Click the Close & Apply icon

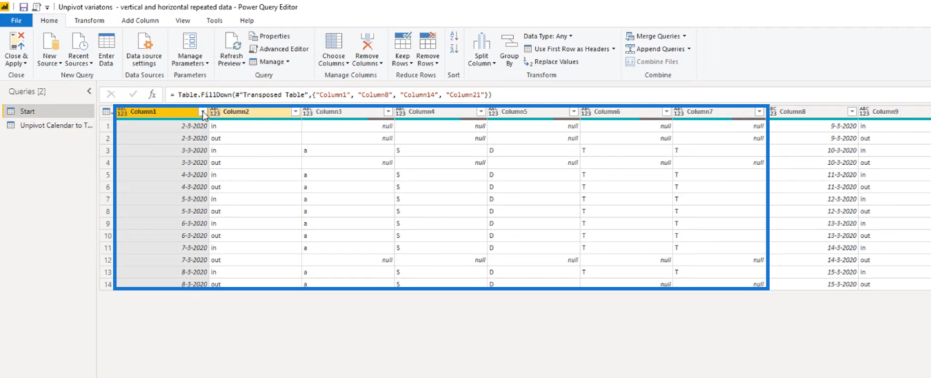(16, 41)
